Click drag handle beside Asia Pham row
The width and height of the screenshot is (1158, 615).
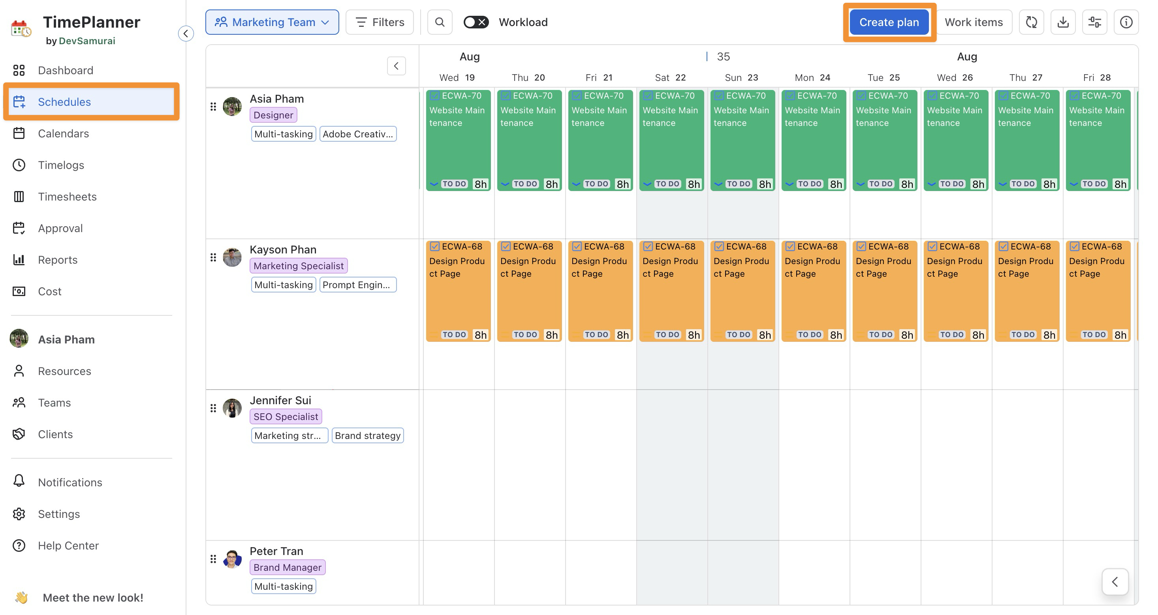(213, 107)
